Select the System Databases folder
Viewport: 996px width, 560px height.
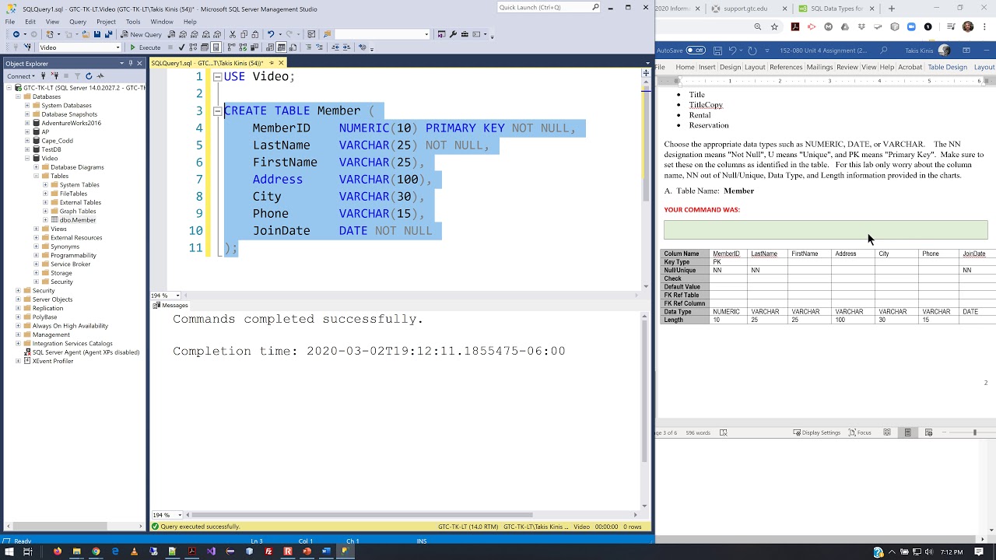[66, 106]
